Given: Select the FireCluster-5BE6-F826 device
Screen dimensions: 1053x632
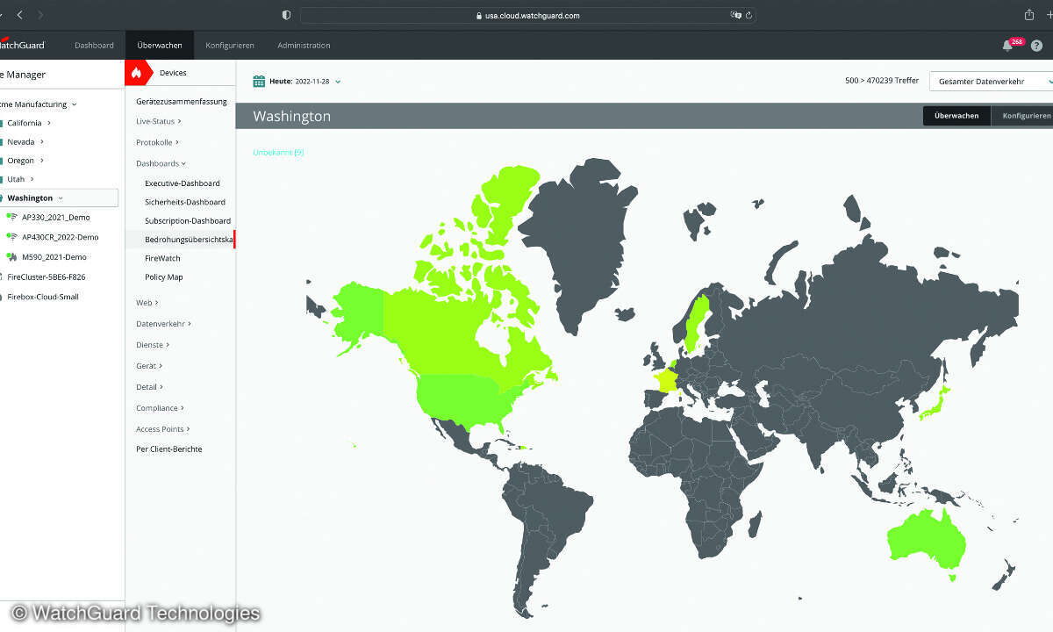Looking at the screenshot, I should (x=47, y=276).
